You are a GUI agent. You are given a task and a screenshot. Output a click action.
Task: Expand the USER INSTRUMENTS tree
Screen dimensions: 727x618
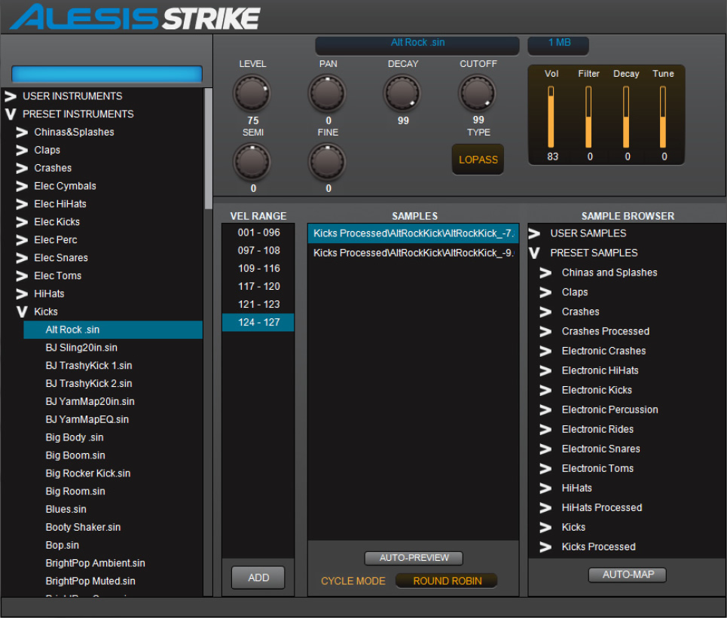point(11,96)
